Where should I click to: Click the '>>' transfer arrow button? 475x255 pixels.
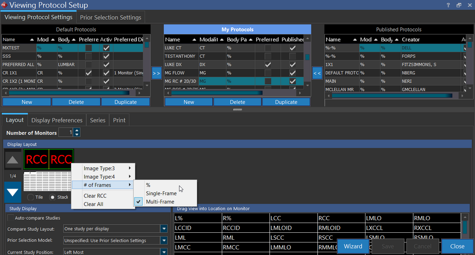click(x=156, y=73)
